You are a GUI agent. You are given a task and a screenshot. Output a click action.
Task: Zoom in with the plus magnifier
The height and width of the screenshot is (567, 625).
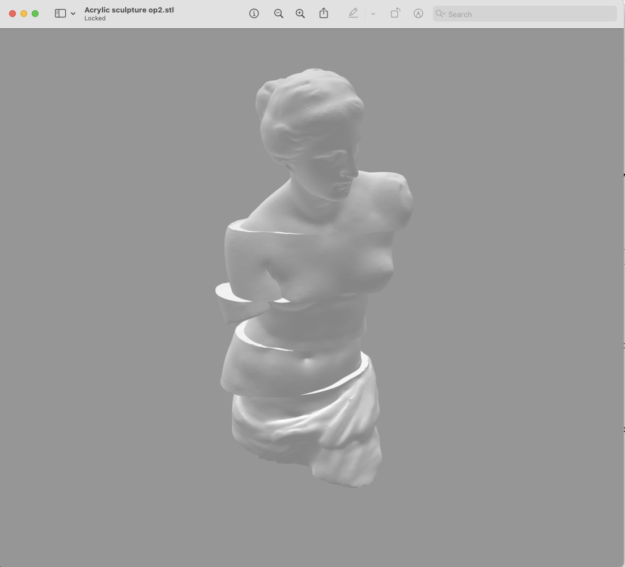[300, 14]
